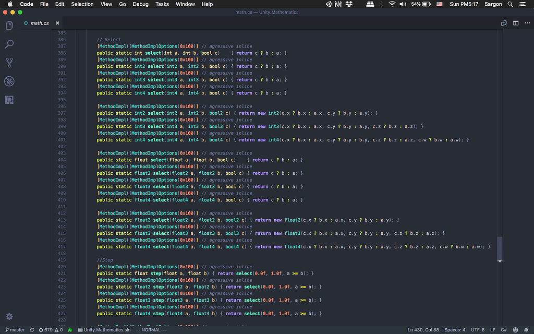The height and width of the screenshot is (334, 534).
Task: Change encoding via the UTF-8 status item
Action: (478, 330)
